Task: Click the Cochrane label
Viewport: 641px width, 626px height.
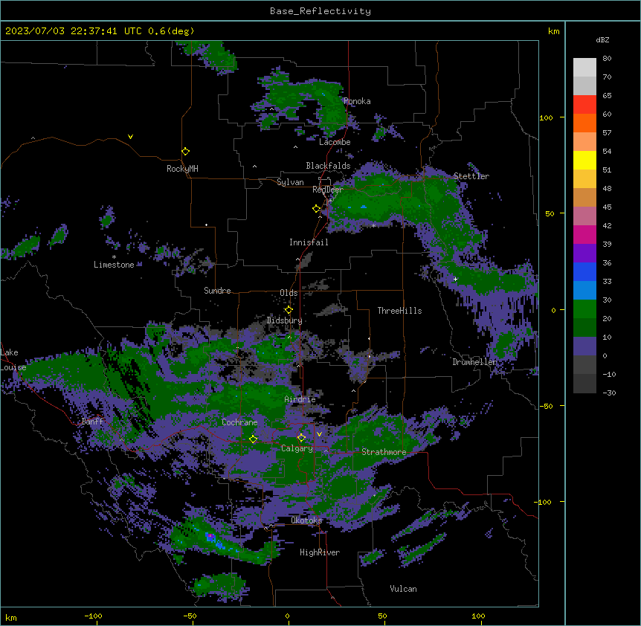Action: [x=239, y=422]
